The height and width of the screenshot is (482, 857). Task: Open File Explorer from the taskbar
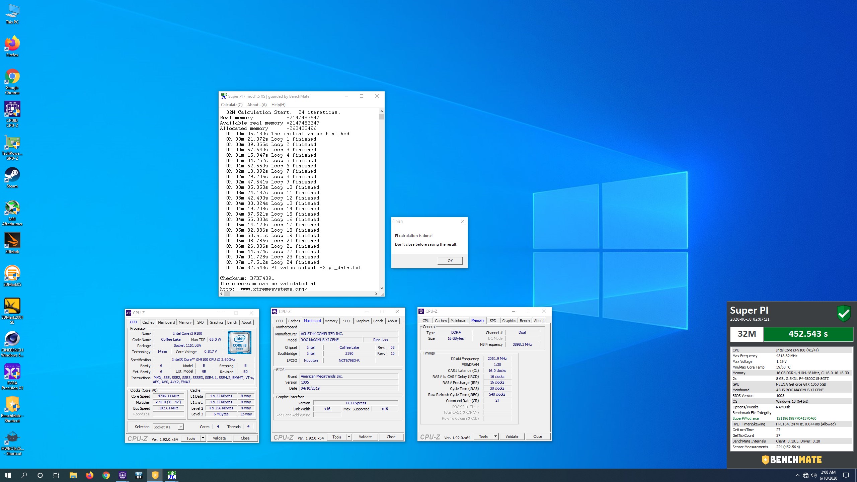click(73, 475)
